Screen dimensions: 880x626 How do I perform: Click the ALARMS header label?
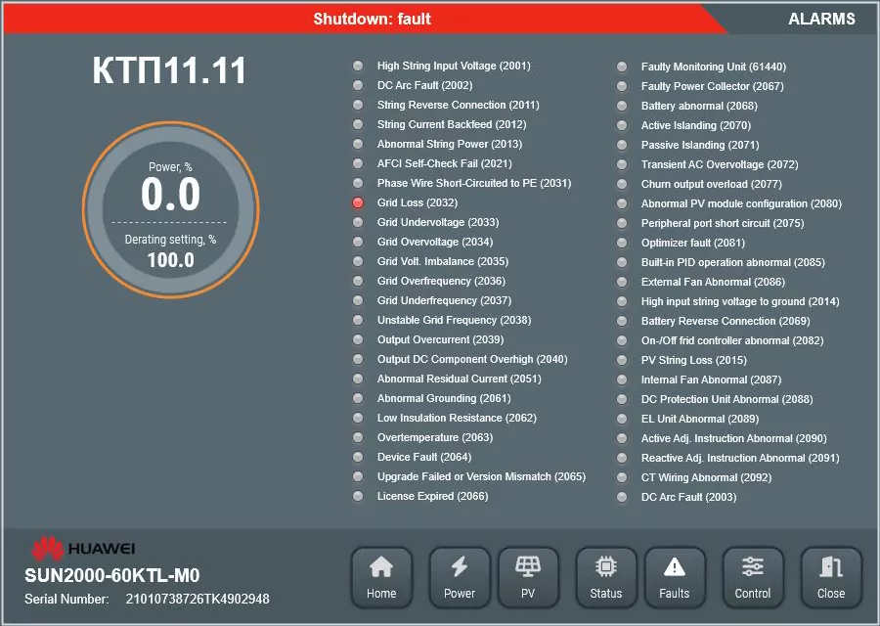(821, 20)
